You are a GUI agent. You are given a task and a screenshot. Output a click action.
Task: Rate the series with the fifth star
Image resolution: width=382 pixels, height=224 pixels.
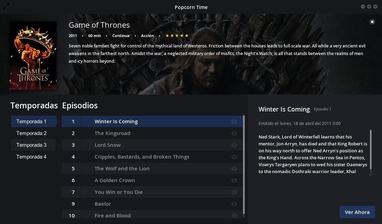pos(187,35)
